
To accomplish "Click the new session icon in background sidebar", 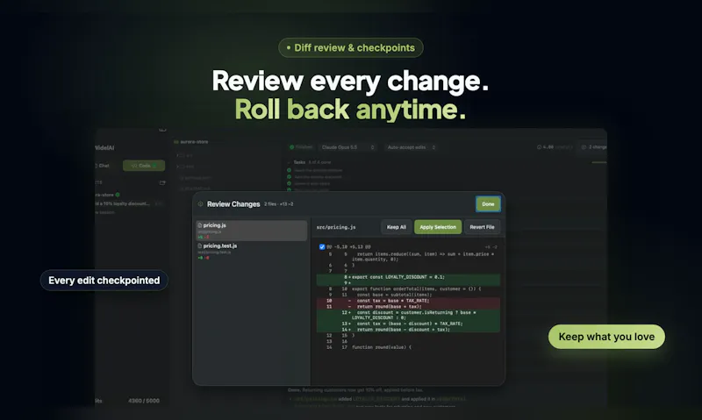I will [x=162, y=182].
